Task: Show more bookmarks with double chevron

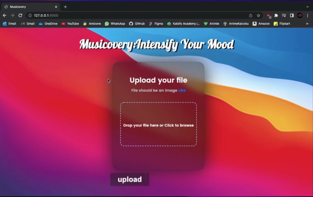Action: point(307,24)
